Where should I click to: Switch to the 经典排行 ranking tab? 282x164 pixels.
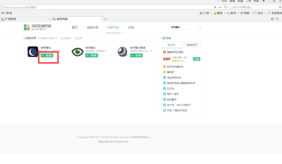tap(192, 45)
